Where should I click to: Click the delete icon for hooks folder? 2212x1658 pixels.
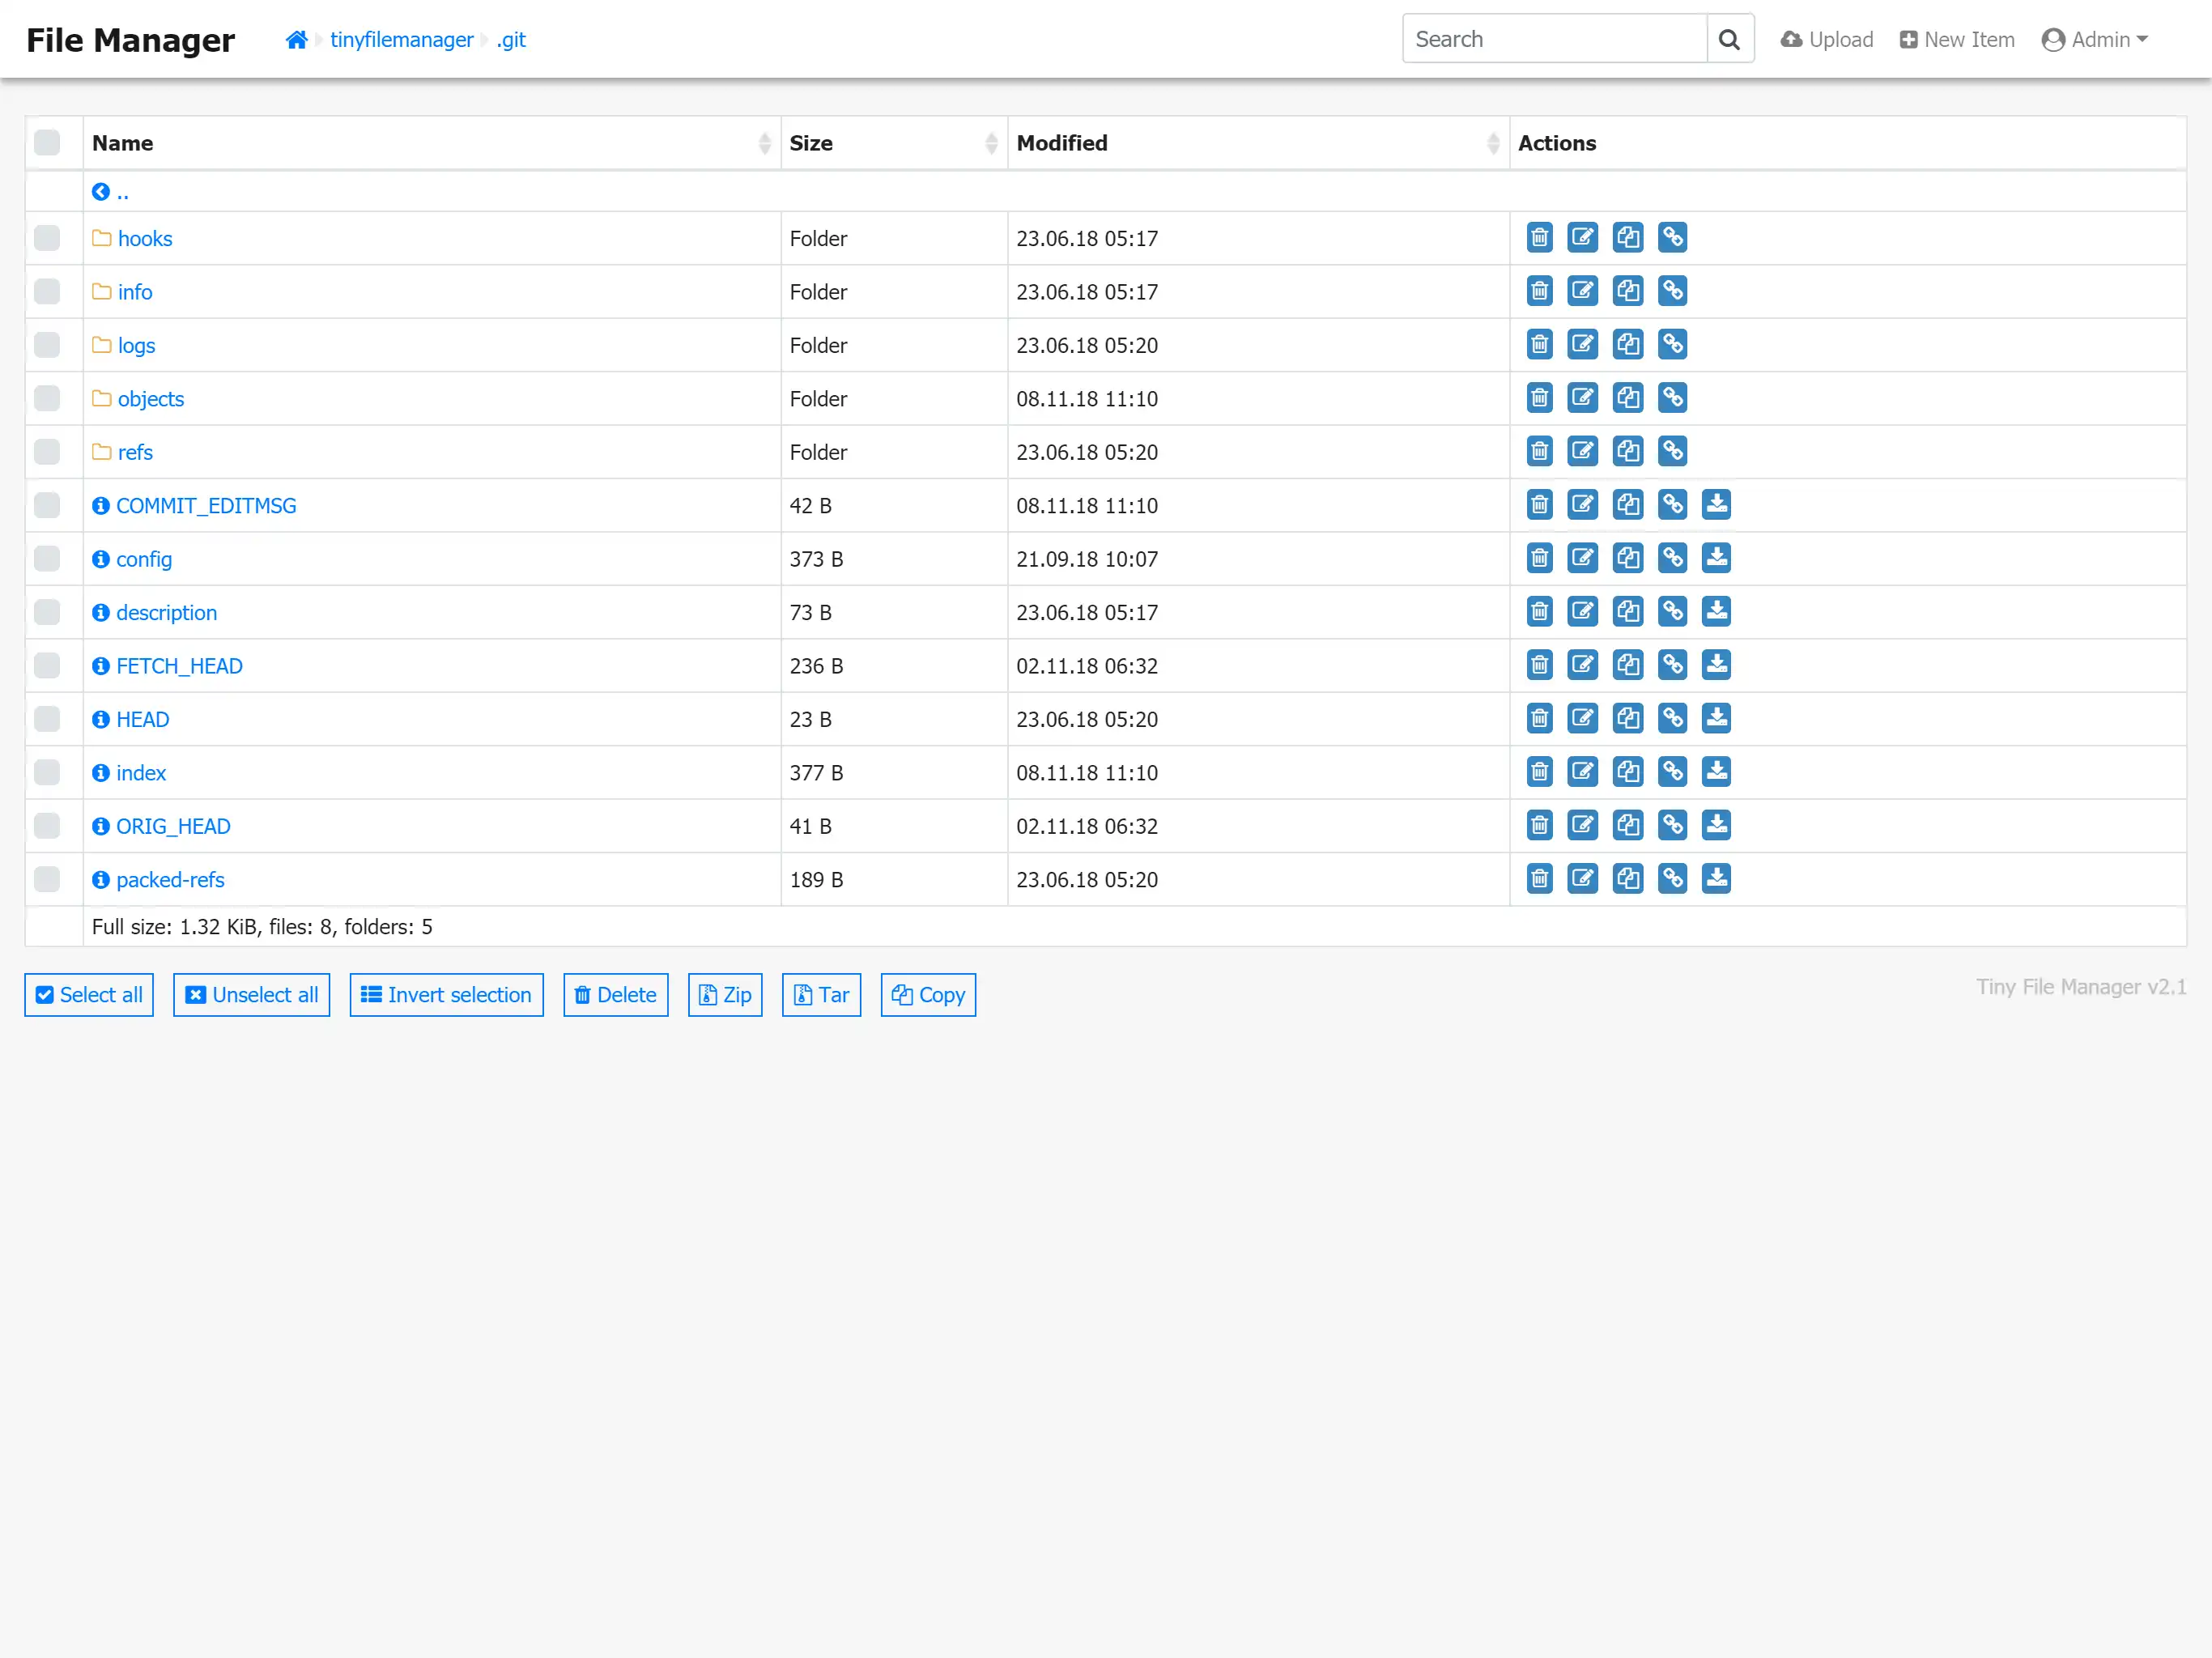[1540, 237]
